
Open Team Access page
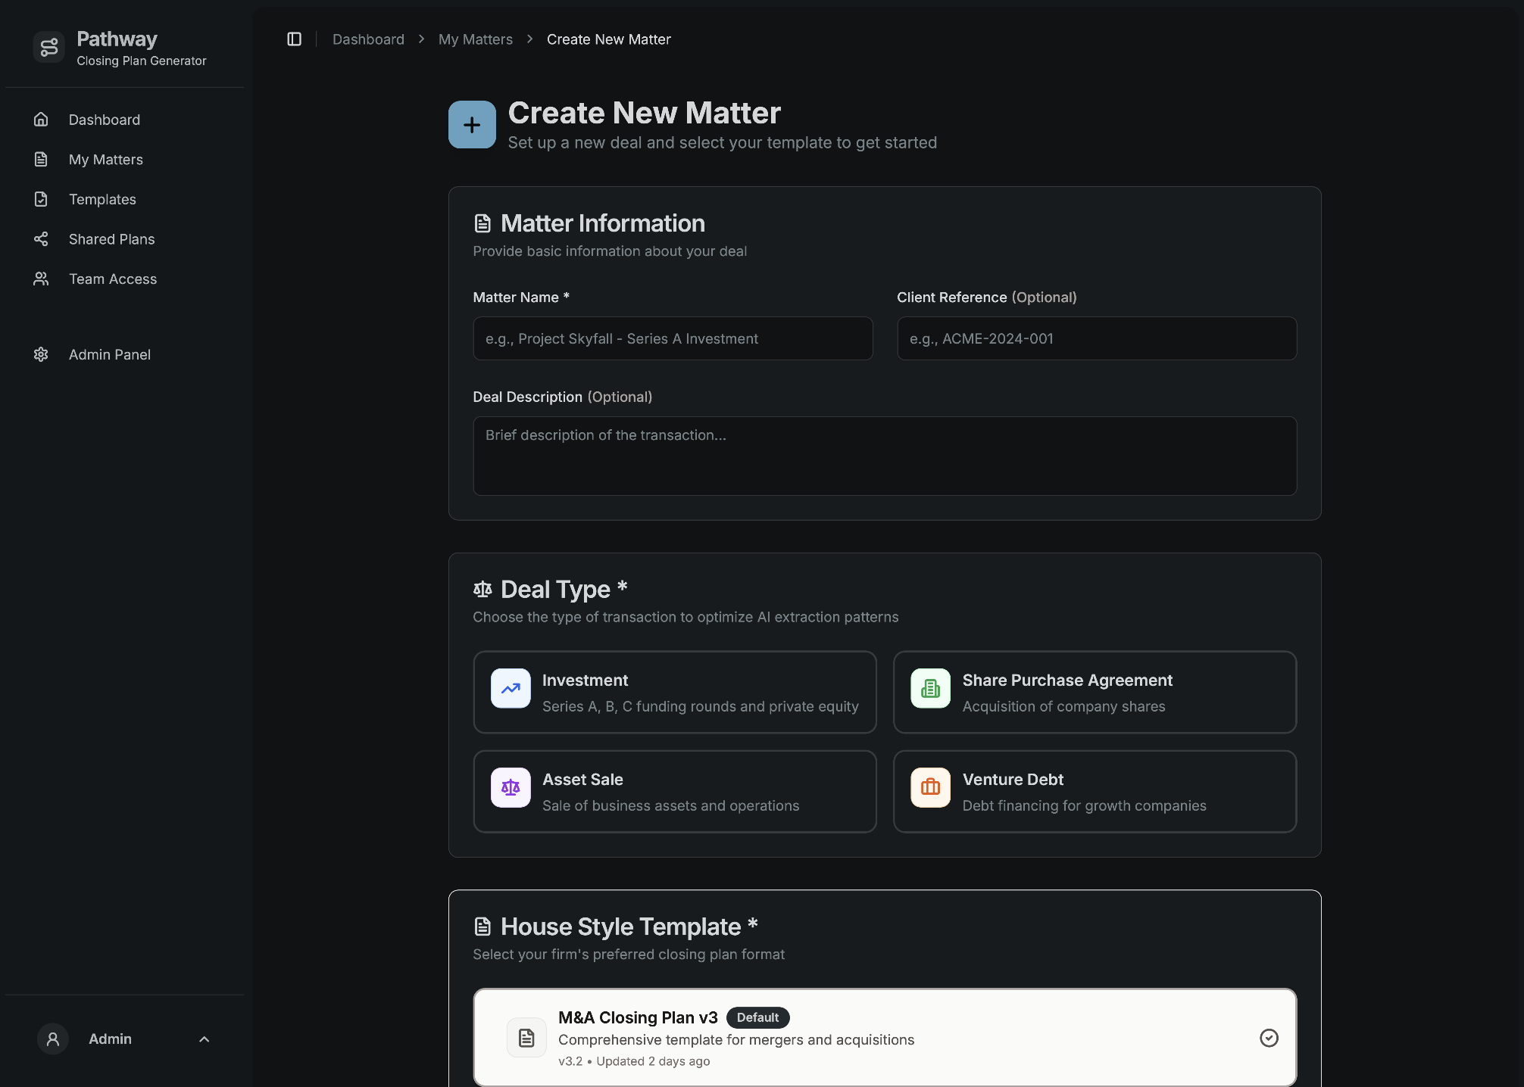click(x=112, y=279)
